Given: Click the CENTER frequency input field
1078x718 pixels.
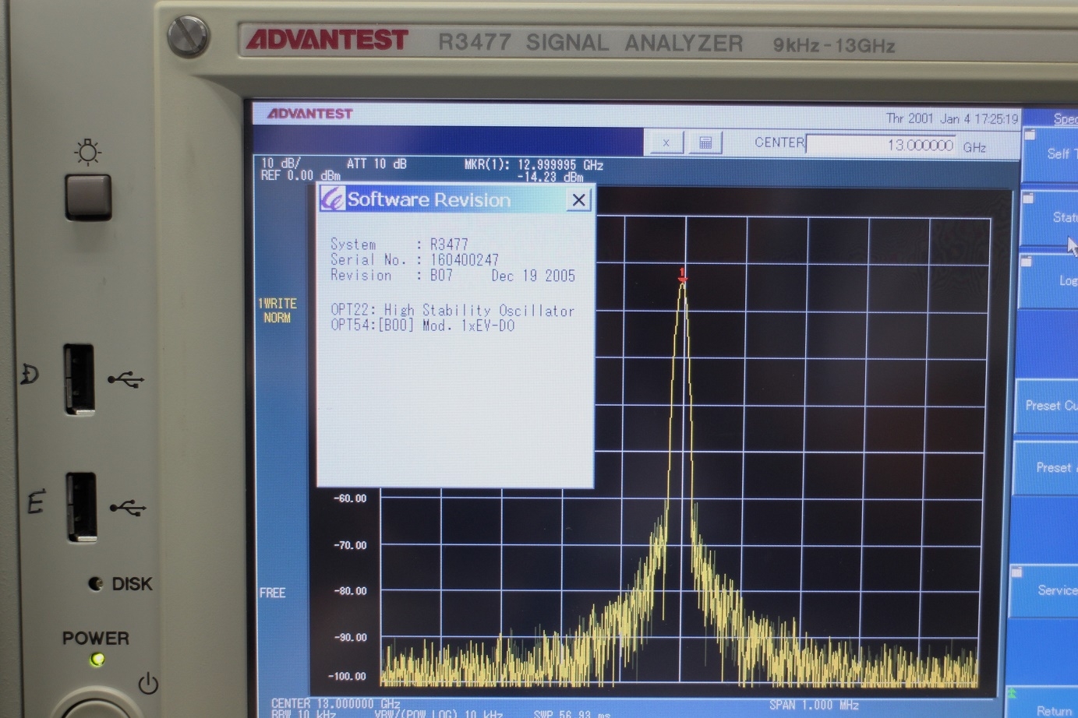Looking at the screenshot, I should click(x=882, y=145).
